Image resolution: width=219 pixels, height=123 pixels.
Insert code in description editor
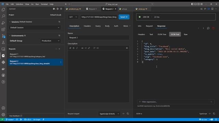(x=86, y=48)
